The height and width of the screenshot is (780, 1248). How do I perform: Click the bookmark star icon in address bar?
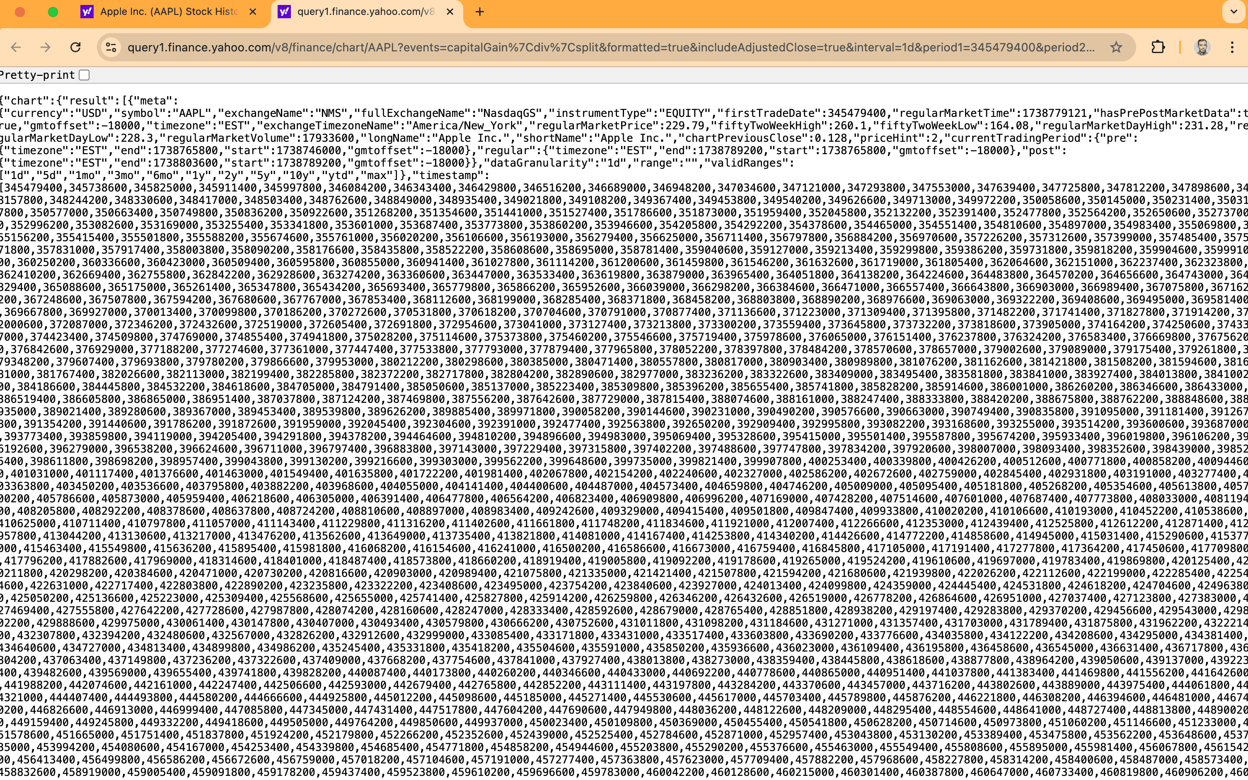pyautogui.click(x=1117, y=47)
